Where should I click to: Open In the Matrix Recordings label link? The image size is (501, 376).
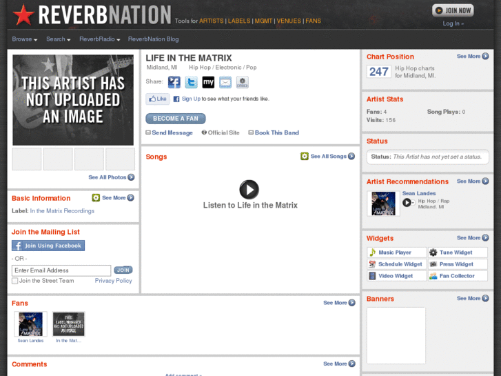[x=62, y=211]
